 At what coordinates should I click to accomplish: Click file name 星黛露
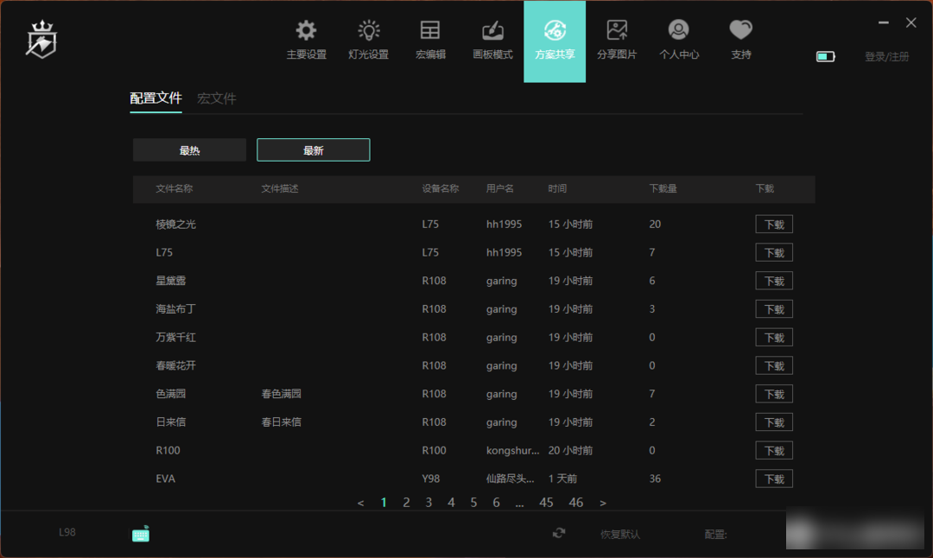(x=171, y=281)
